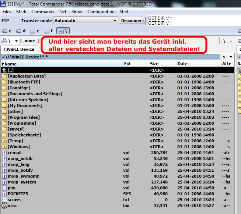241x214 pixels.
Task: Sort by Attr column header
Action: click(227, 64)
